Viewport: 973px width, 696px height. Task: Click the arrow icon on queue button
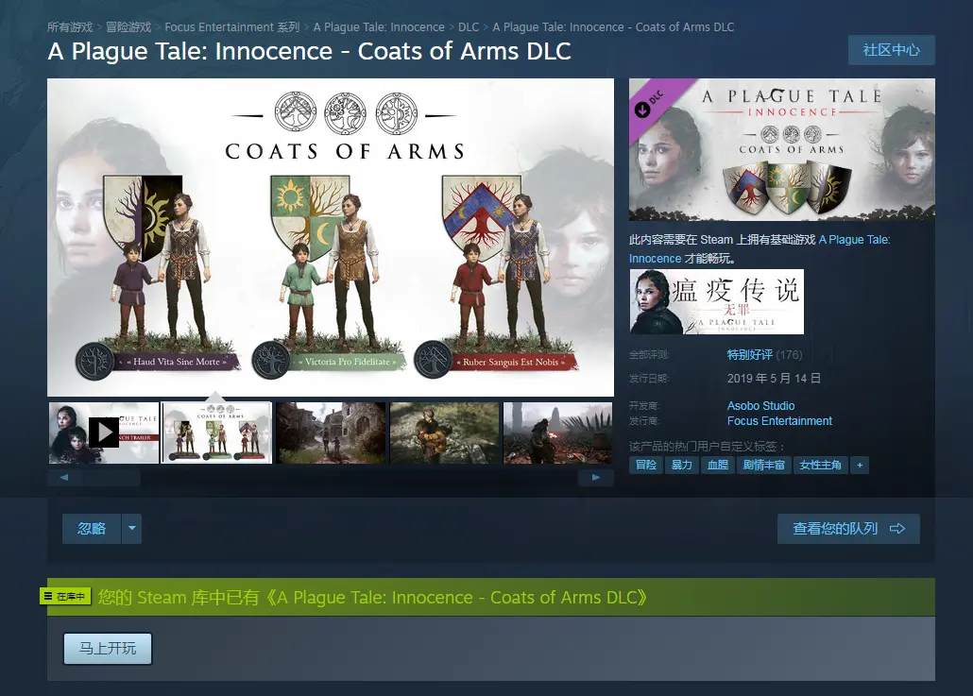pyautogui.click(x=897, y=529)
